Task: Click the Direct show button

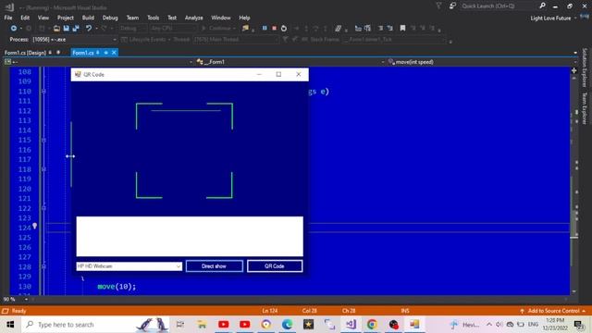Action: click(214, 266)
